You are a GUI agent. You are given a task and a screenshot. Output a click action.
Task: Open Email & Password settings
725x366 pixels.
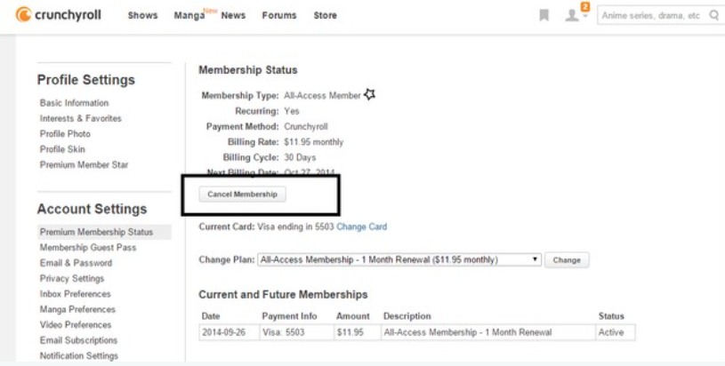[76, 263]
